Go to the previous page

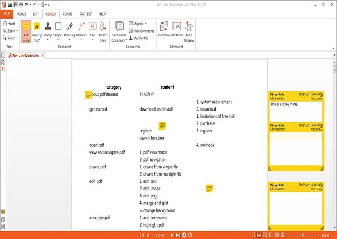(x=148, y=235)
